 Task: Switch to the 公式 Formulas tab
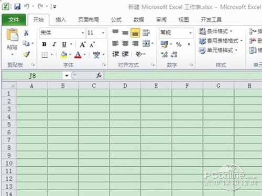pyautogui.click(x=116, y=20)
